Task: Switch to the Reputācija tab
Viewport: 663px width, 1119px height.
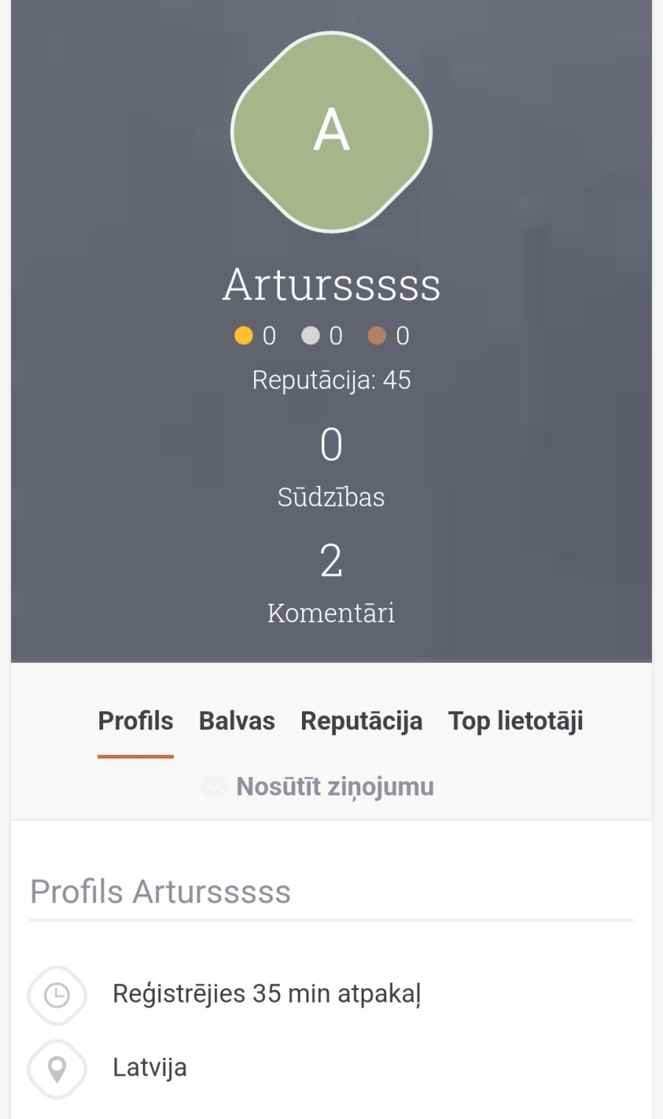Action: [x=362, y=721]
